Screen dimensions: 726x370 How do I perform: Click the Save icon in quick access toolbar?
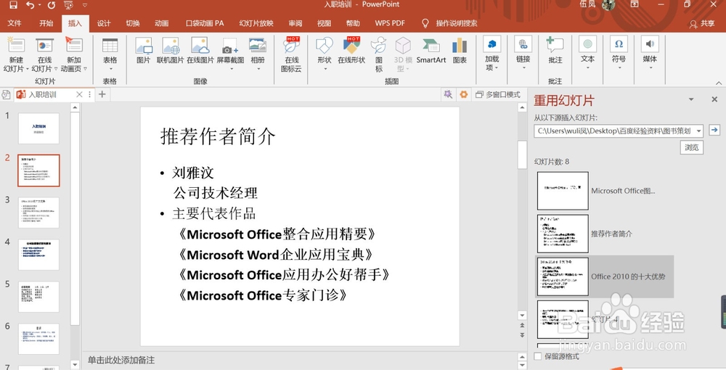click(x=13, y=4)
